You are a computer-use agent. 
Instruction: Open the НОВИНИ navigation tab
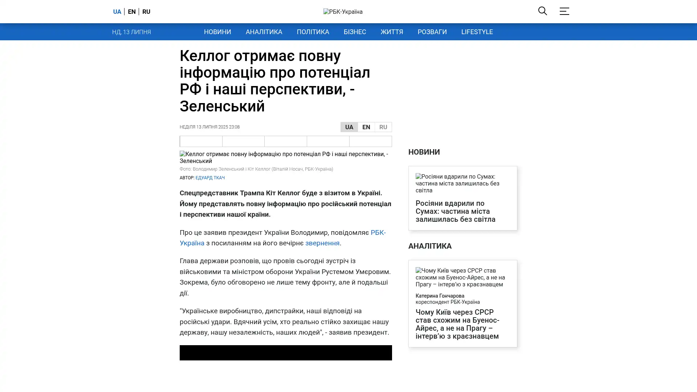[x=217, y=32]
